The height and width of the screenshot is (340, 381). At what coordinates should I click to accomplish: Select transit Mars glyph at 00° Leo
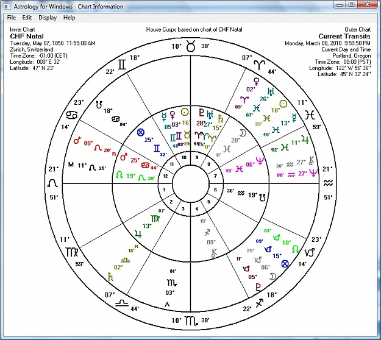[77, 140]
